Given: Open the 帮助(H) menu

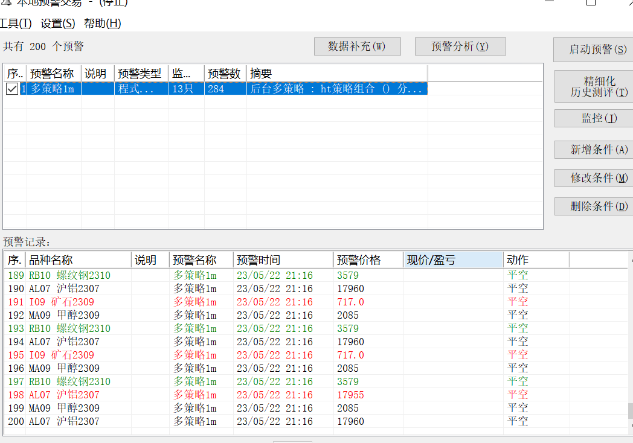Looking at the screenshot, I should click(x=102, y=24).
